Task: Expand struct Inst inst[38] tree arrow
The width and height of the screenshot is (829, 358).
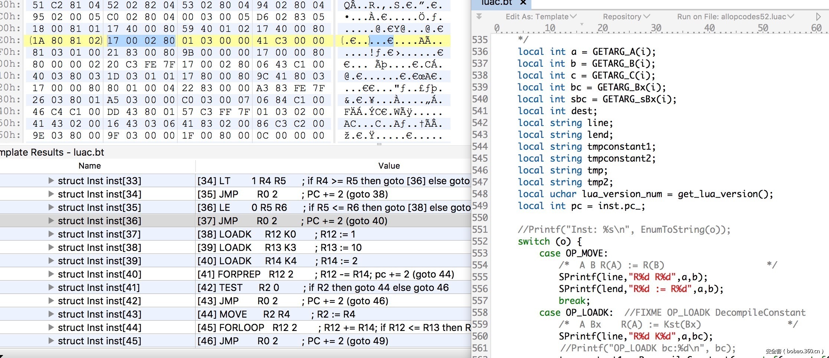Action: click(51, 248)
